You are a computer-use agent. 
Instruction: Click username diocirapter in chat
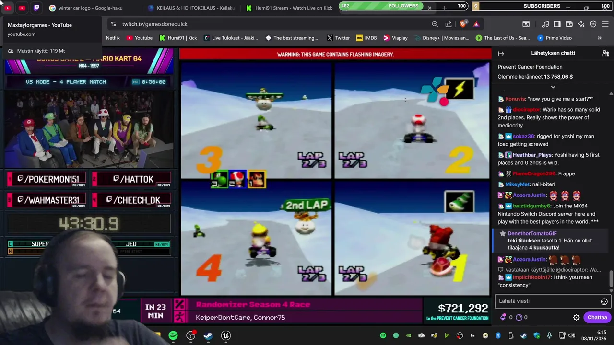tap(527, 110)
